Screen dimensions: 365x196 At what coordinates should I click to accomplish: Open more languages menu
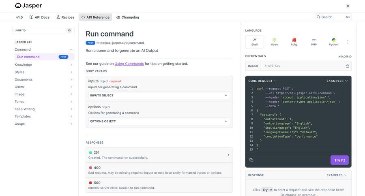(x=348, y=42)
